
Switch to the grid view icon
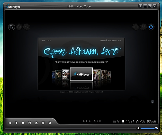[x=143, y=27]
